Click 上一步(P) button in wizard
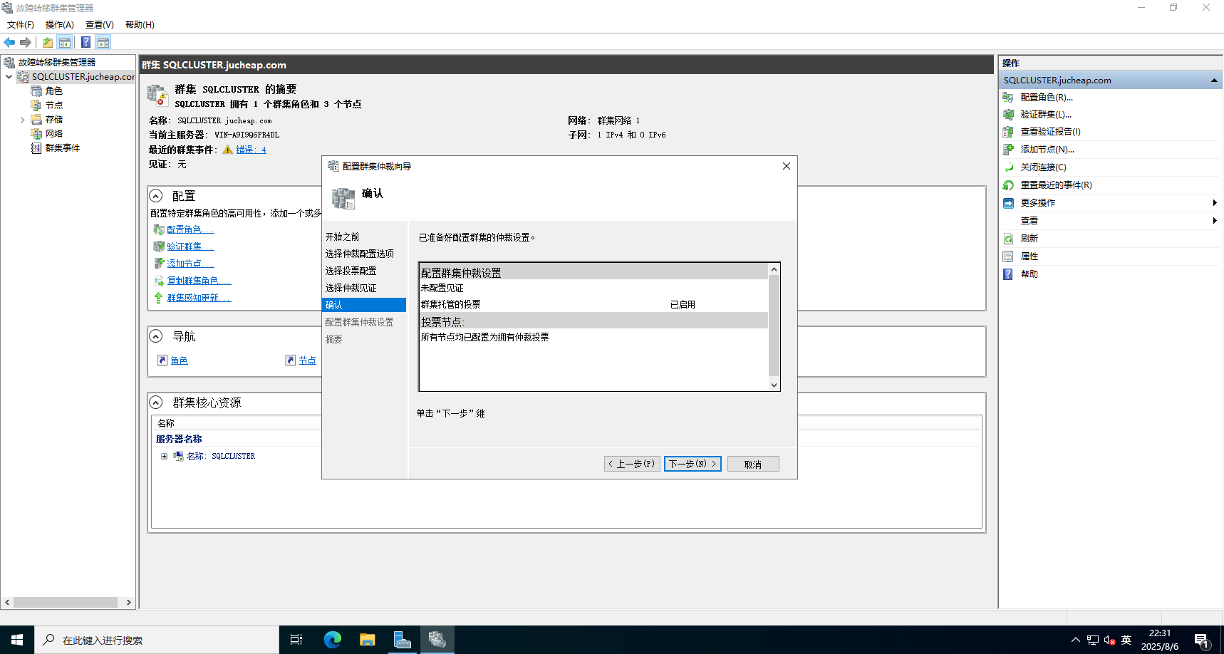Screen dimensions: 1224x654 coord(632,464)
